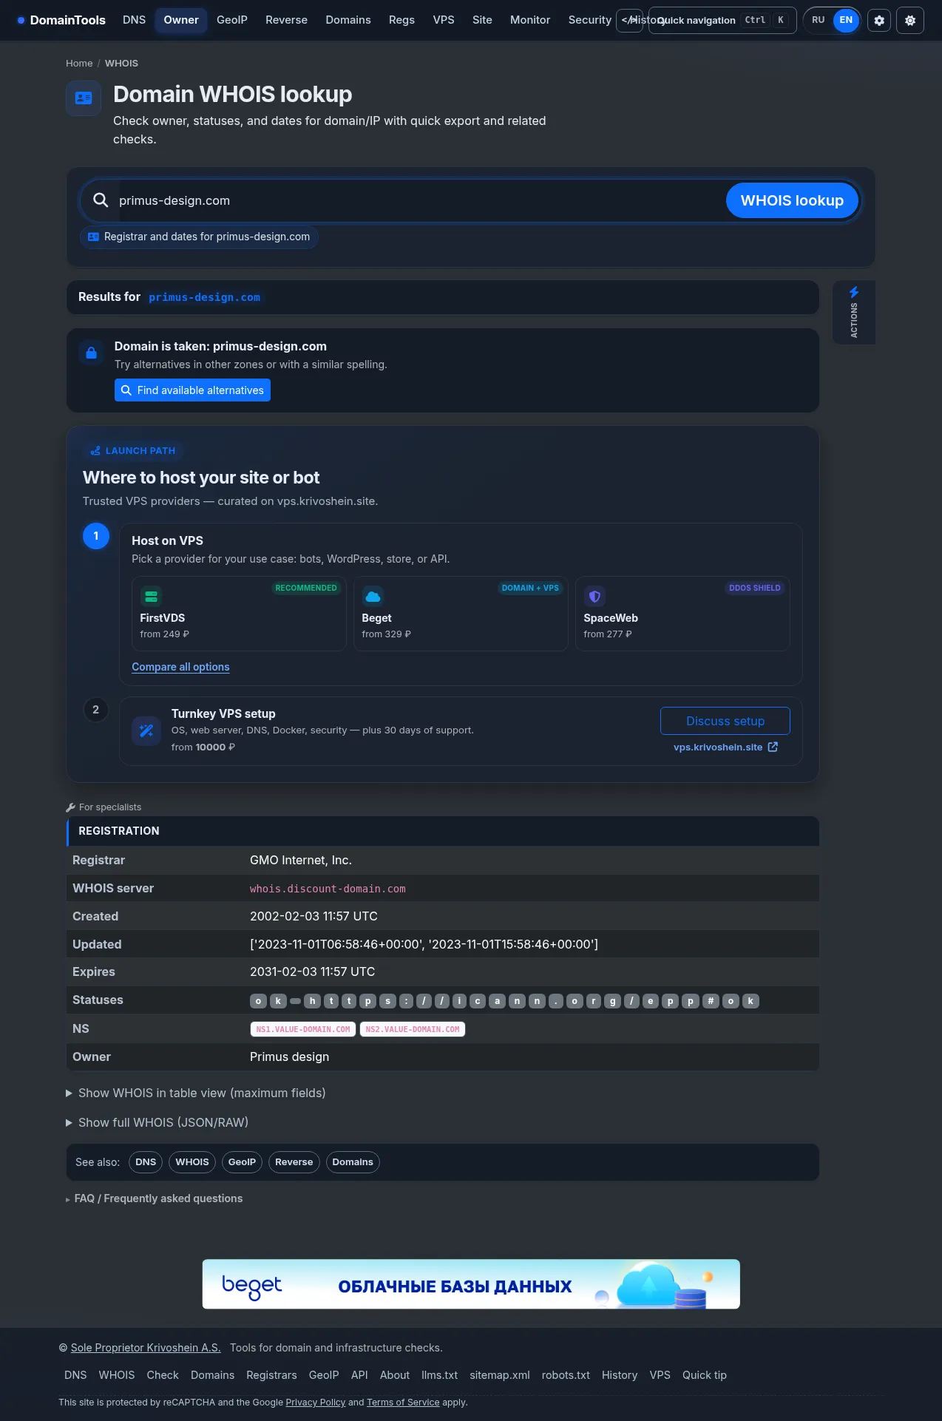Open the Security menu item

click(x=589, y=20)
